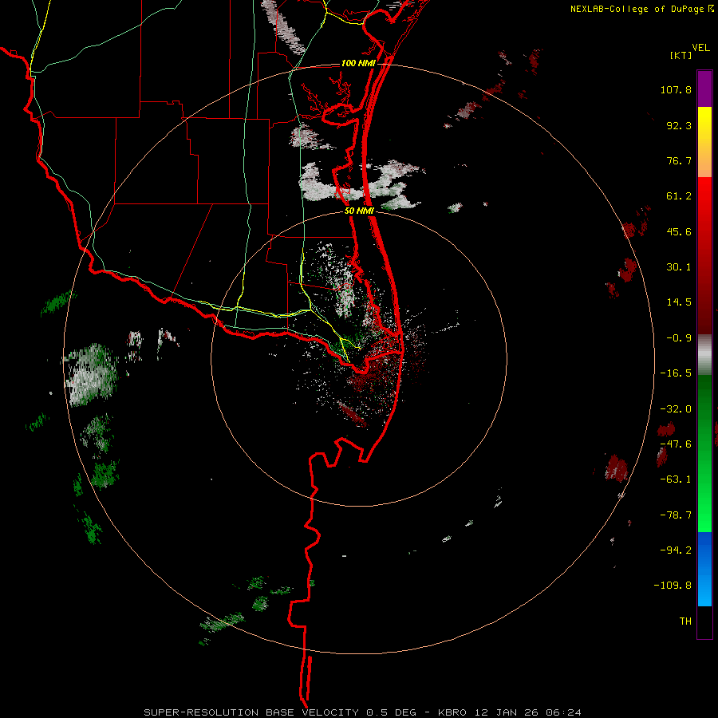Click the 107.8 velocity scale value
This screenshot has width=718, height=718.
676,89
